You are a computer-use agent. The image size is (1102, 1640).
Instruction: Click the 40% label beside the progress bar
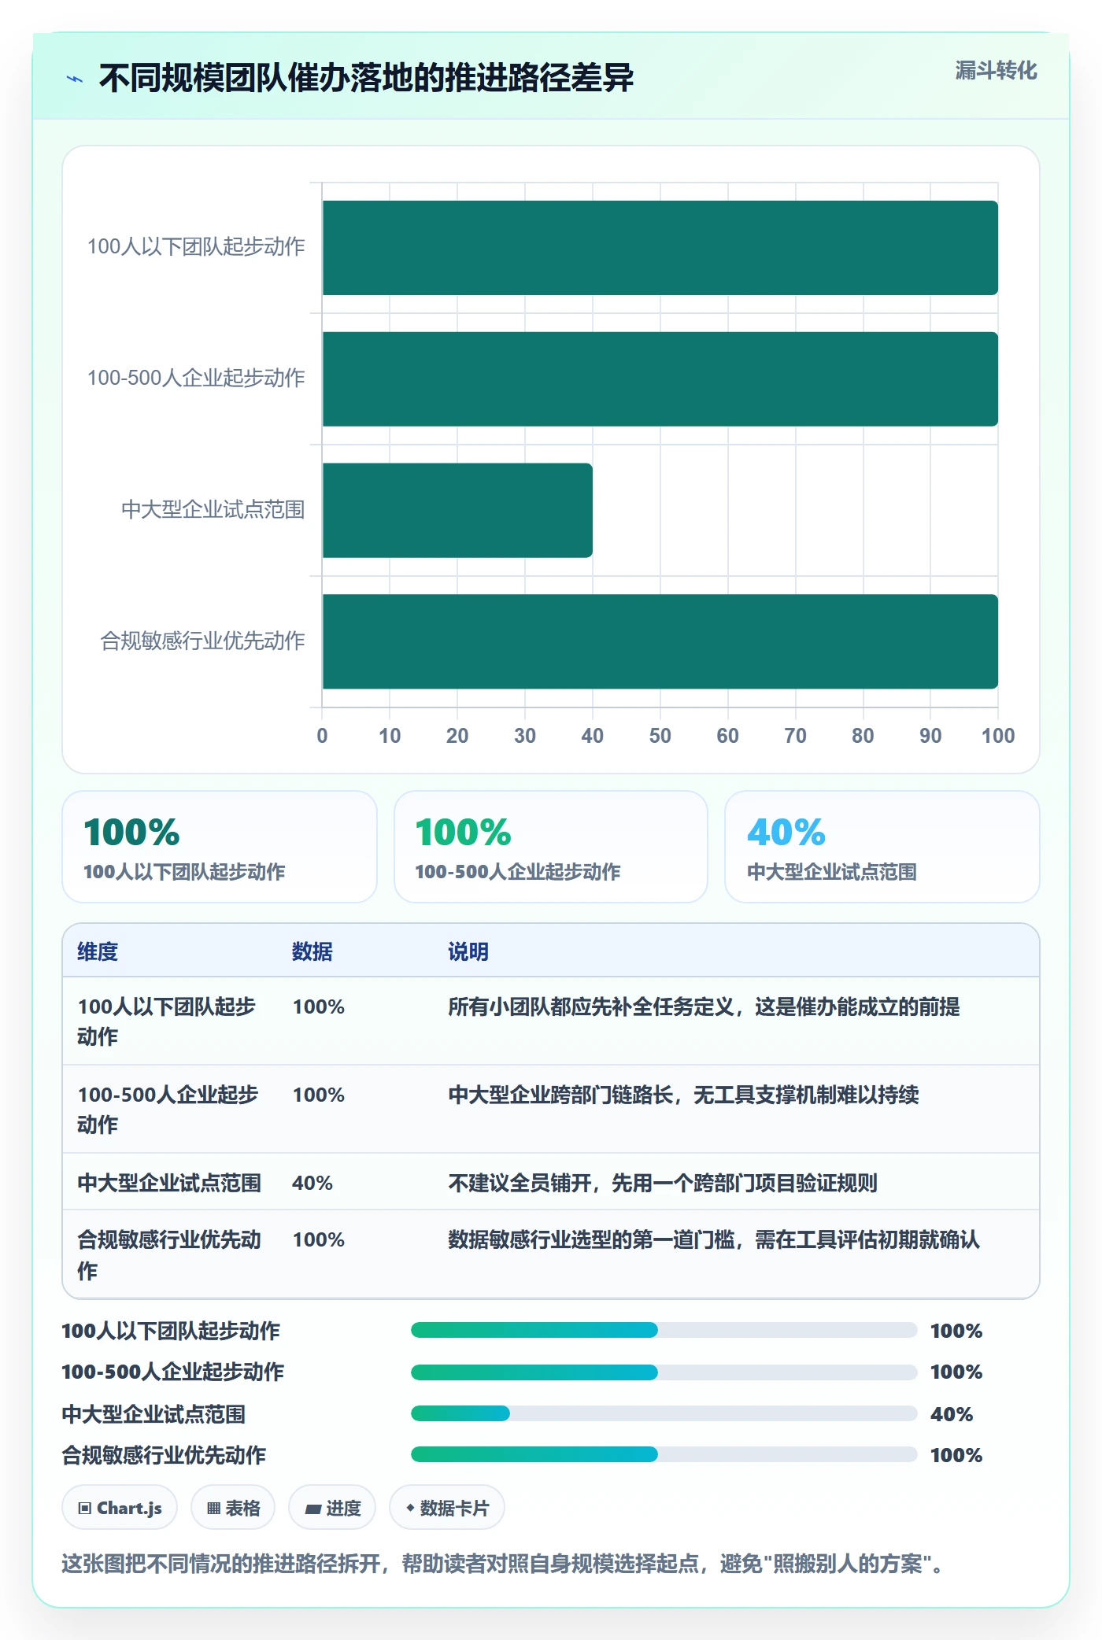coord(952,1414)
